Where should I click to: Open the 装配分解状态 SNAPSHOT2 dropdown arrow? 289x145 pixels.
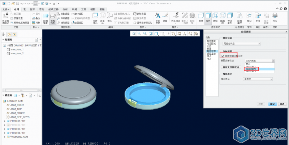click(x=273, y=61)
